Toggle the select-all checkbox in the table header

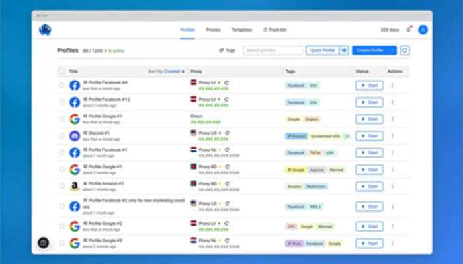[x=62, y=71]
